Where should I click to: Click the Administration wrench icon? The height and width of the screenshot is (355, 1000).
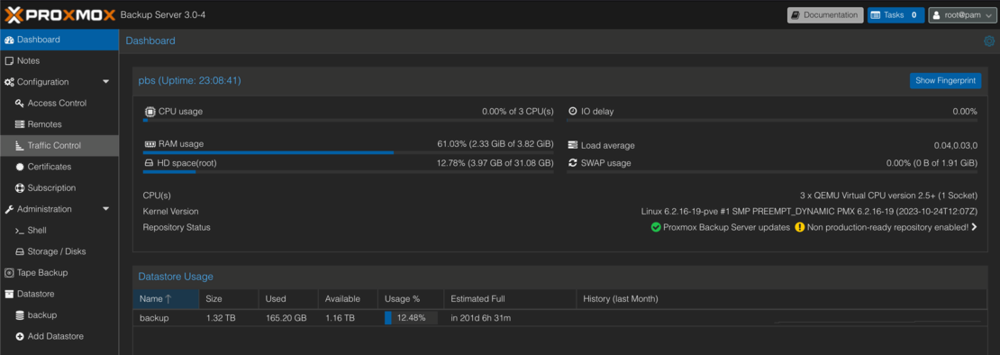[x=9, y=209]
